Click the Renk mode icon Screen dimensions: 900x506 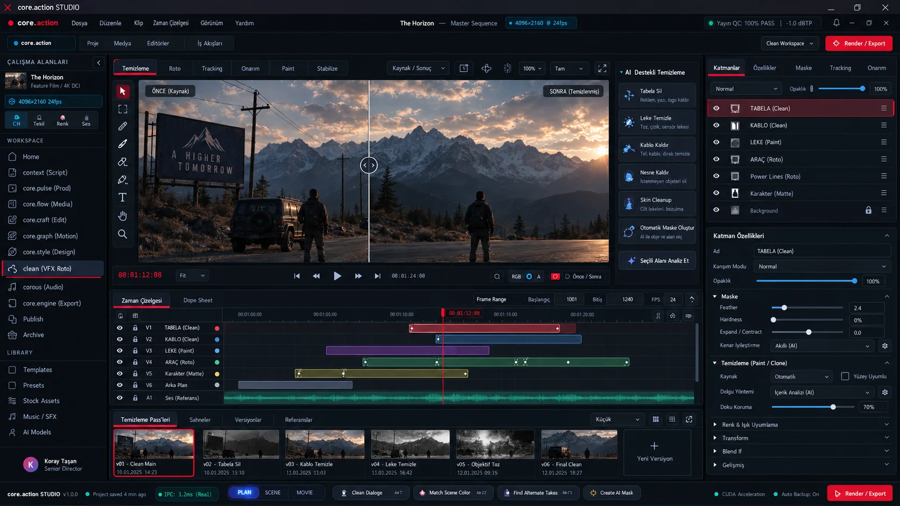coord(62,120)
